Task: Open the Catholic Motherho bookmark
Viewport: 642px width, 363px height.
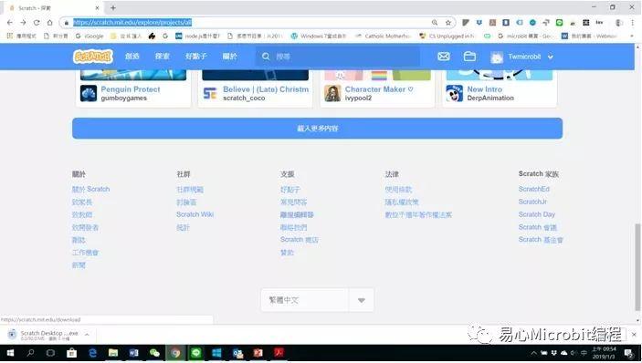Action: tap(384, 36)
